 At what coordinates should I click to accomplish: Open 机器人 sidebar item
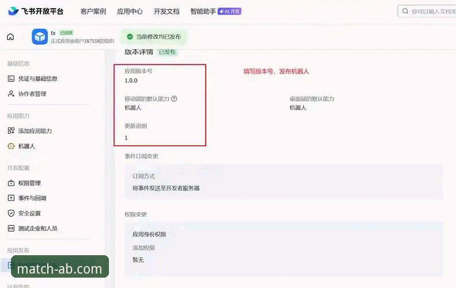[x=27, y=146]
